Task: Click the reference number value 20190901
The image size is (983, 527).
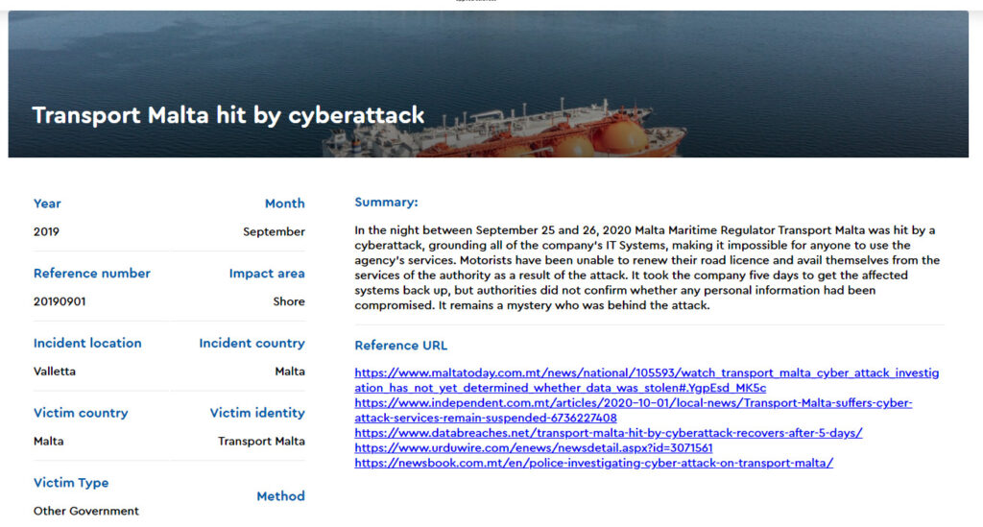Action: pyautogui.click(x=60, y=301)
